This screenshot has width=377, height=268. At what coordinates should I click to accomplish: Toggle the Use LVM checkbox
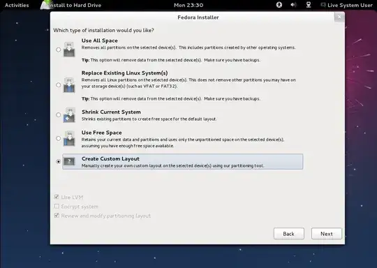[x=57, y=197]
